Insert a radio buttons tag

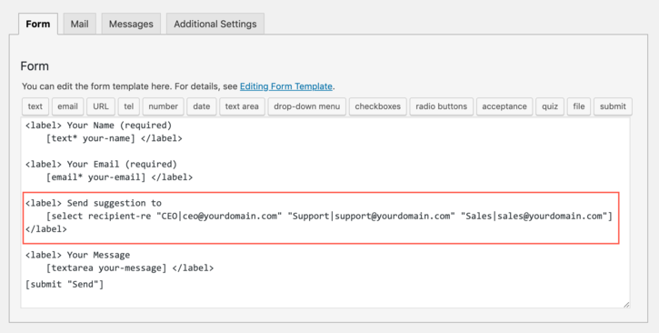[441, 106]
